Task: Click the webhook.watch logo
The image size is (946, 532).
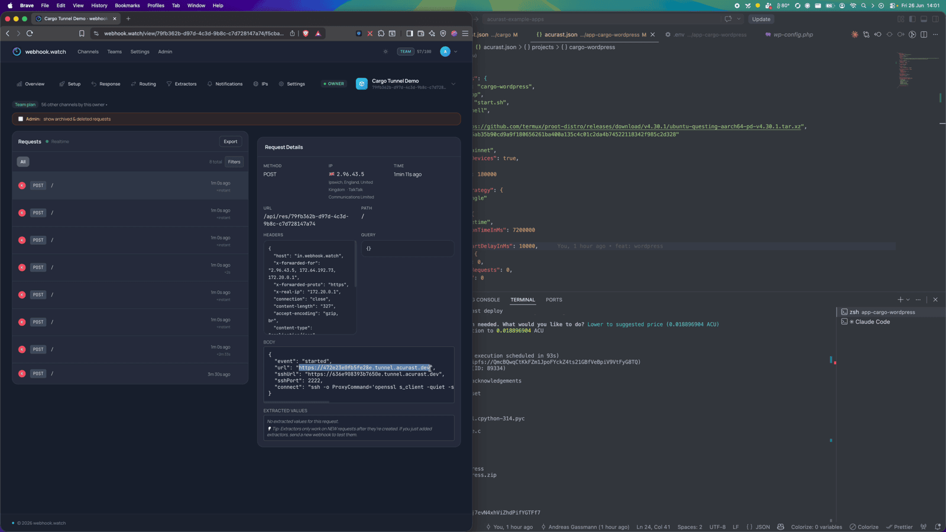Action: [x=40, y=51]
